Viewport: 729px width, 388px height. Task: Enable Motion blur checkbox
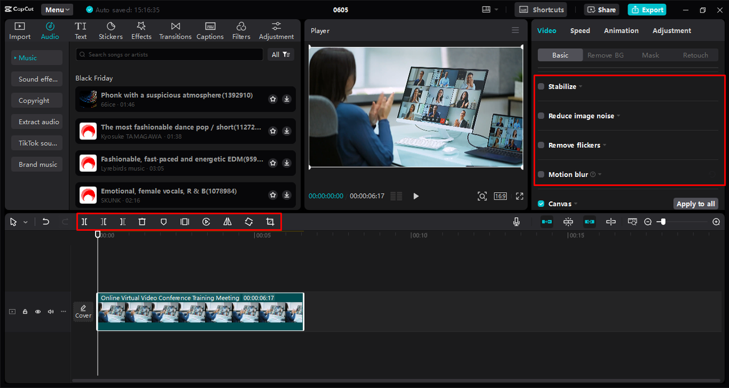(541, 175)
